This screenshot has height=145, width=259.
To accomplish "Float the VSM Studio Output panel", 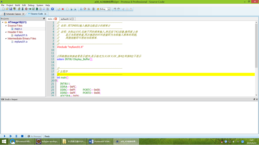I will pyautogui.click(x=254, y=99).
